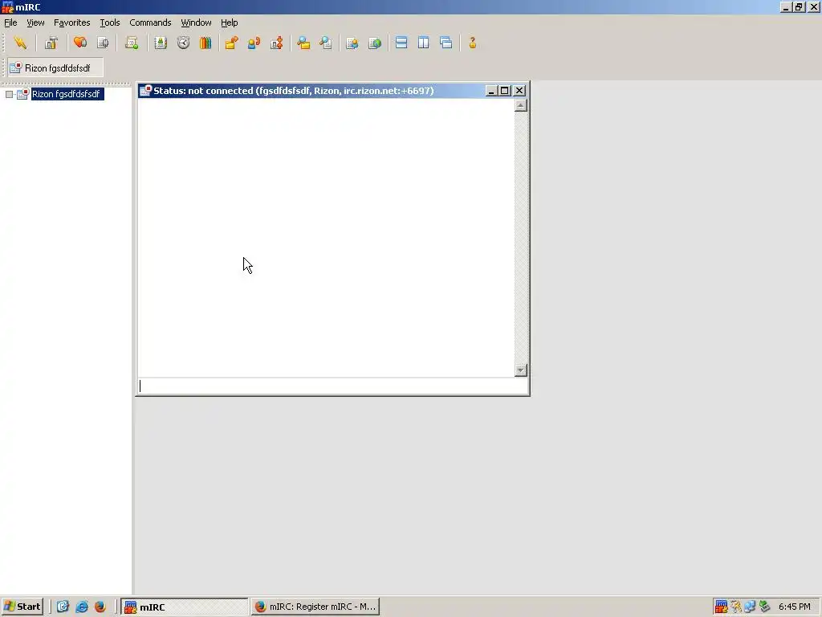Switch to mIRC taskbar button
This screenshot has width=822, height=617.
[185, 607]
